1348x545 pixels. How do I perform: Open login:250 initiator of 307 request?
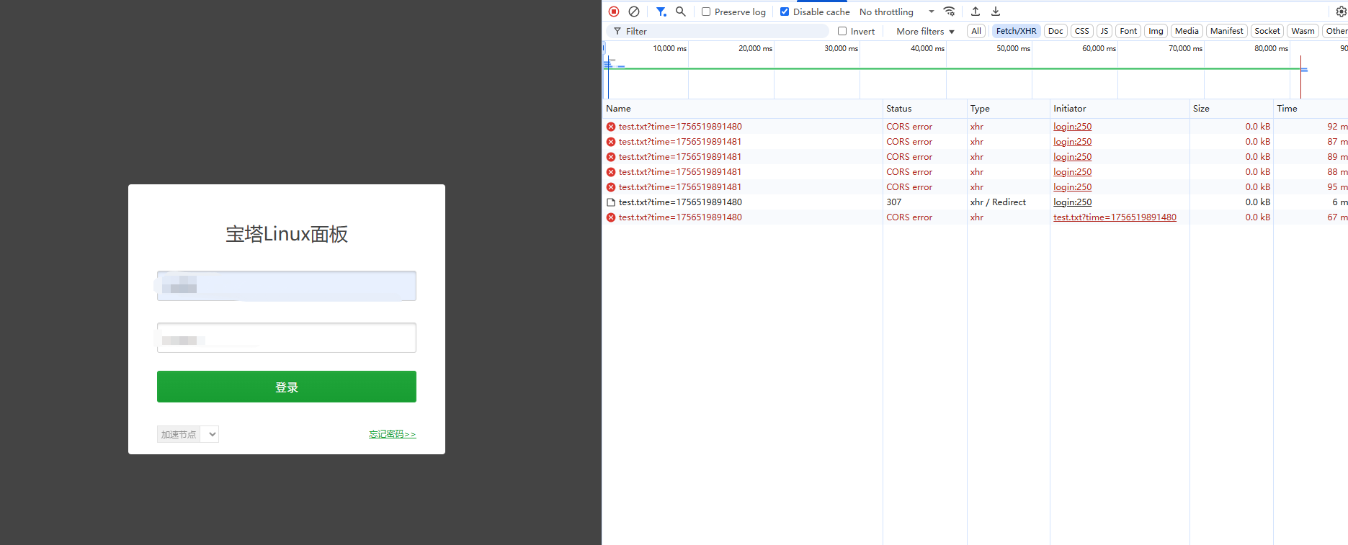(1072, 202)
